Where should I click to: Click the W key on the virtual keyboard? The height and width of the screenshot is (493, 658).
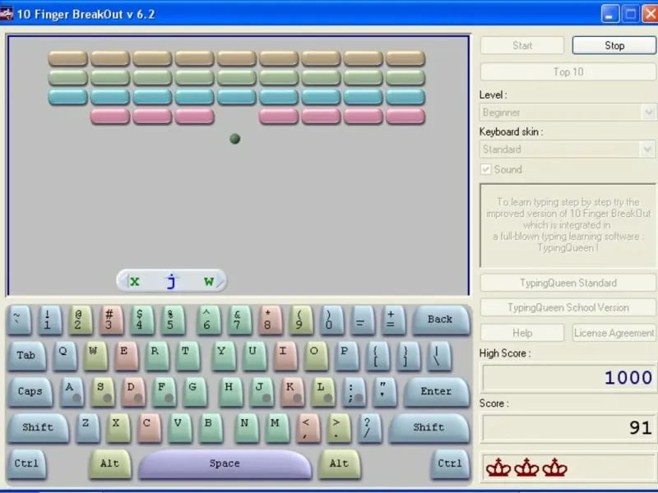pyautogui.click(x=95, y=357)
